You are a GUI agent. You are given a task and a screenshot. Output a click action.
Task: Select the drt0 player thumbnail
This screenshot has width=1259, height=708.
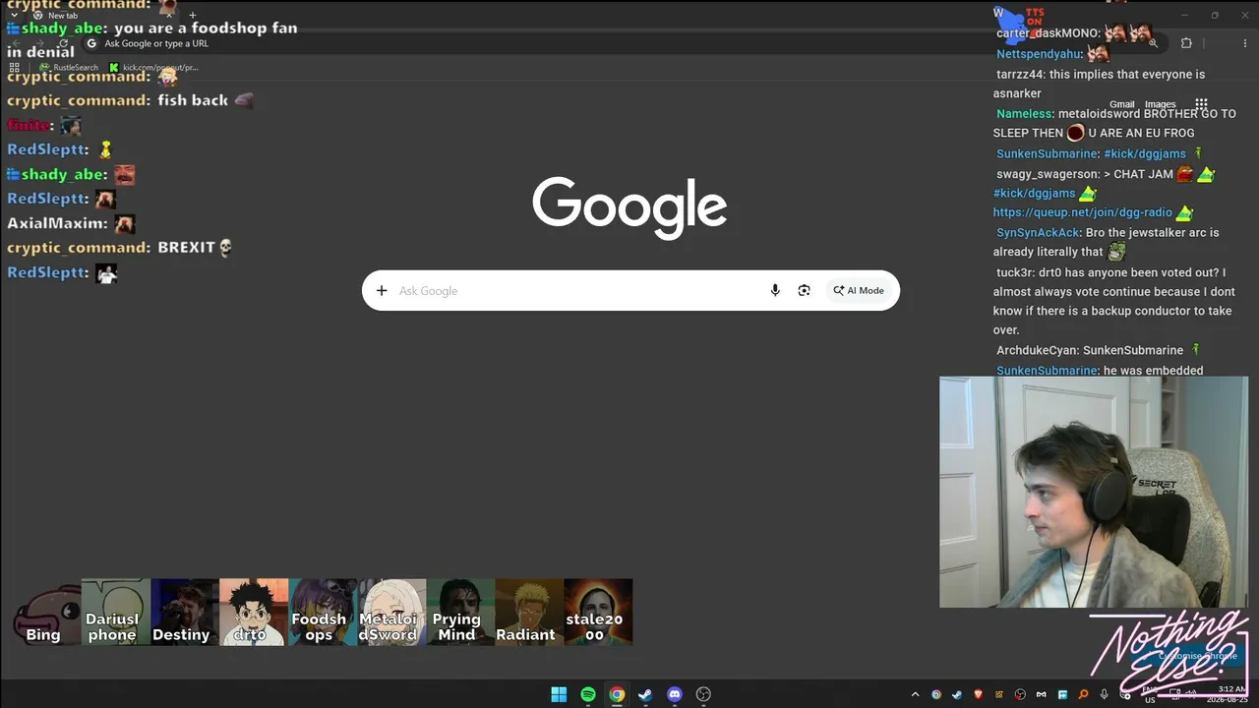pyautogui.click(x=253, y=612)
